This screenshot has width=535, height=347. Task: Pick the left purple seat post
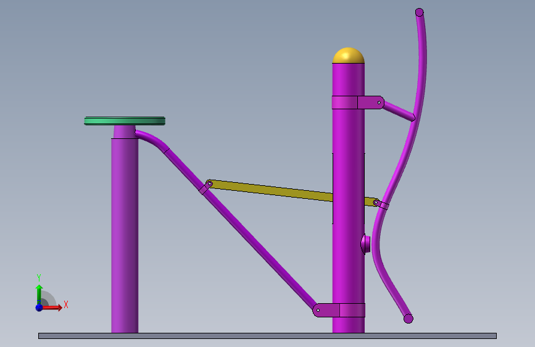tap(125, 235)
